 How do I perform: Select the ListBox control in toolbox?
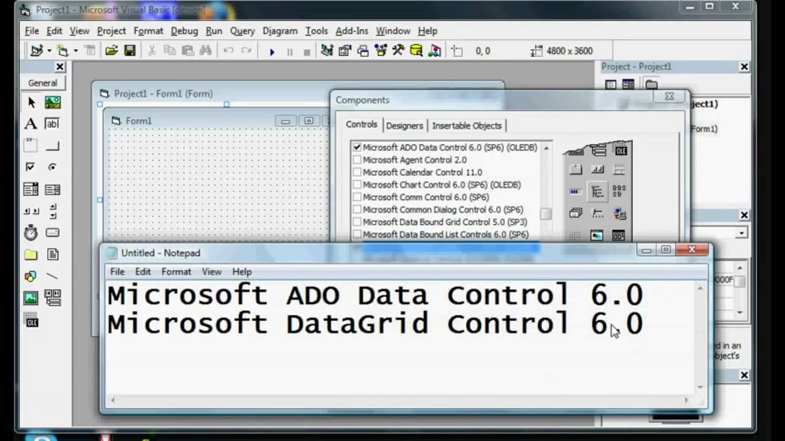click(53, 189)
